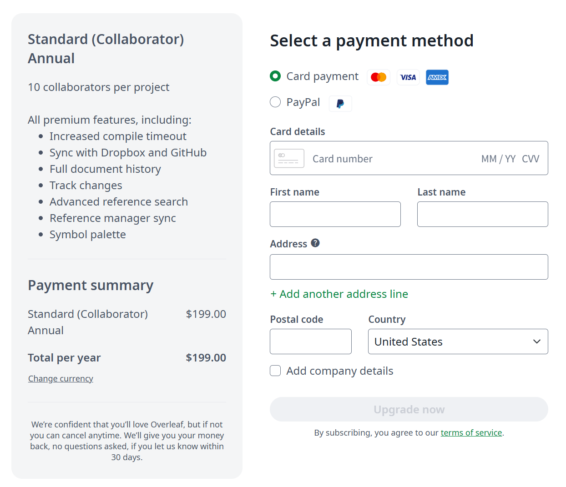
Task: Enable the Add company details checkbox
Action: coord(275,371)
